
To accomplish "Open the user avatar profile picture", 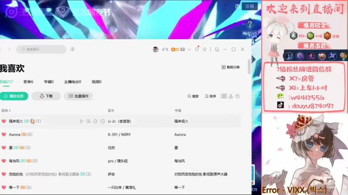I will click(x=156, y=49).
